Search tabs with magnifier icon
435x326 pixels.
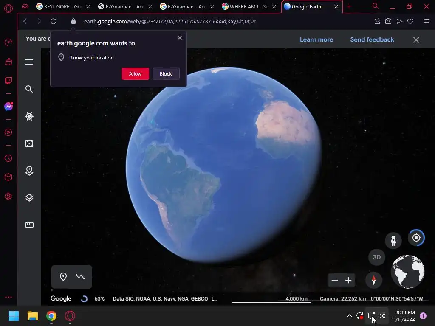coord(375,6)
